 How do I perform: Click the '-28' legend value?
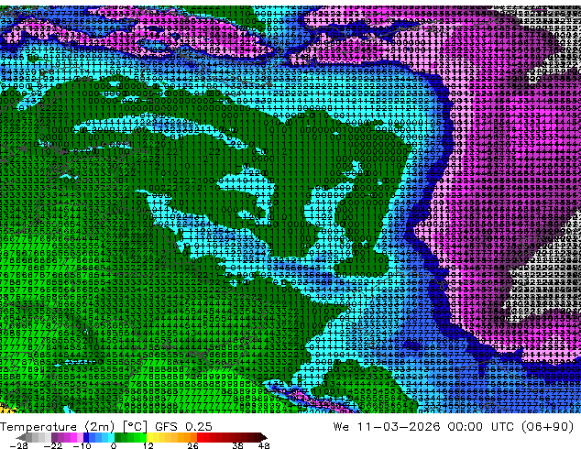click(18, 445)
